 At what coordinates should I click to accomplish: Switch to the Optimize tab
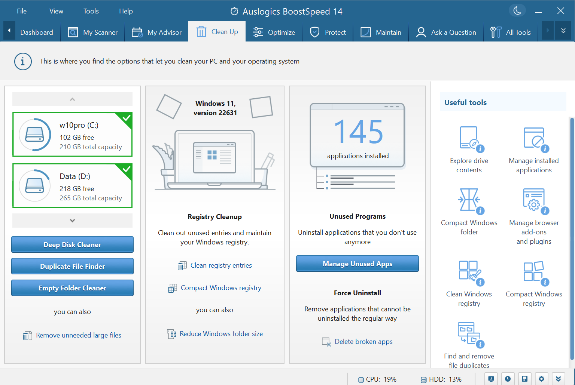274,32
